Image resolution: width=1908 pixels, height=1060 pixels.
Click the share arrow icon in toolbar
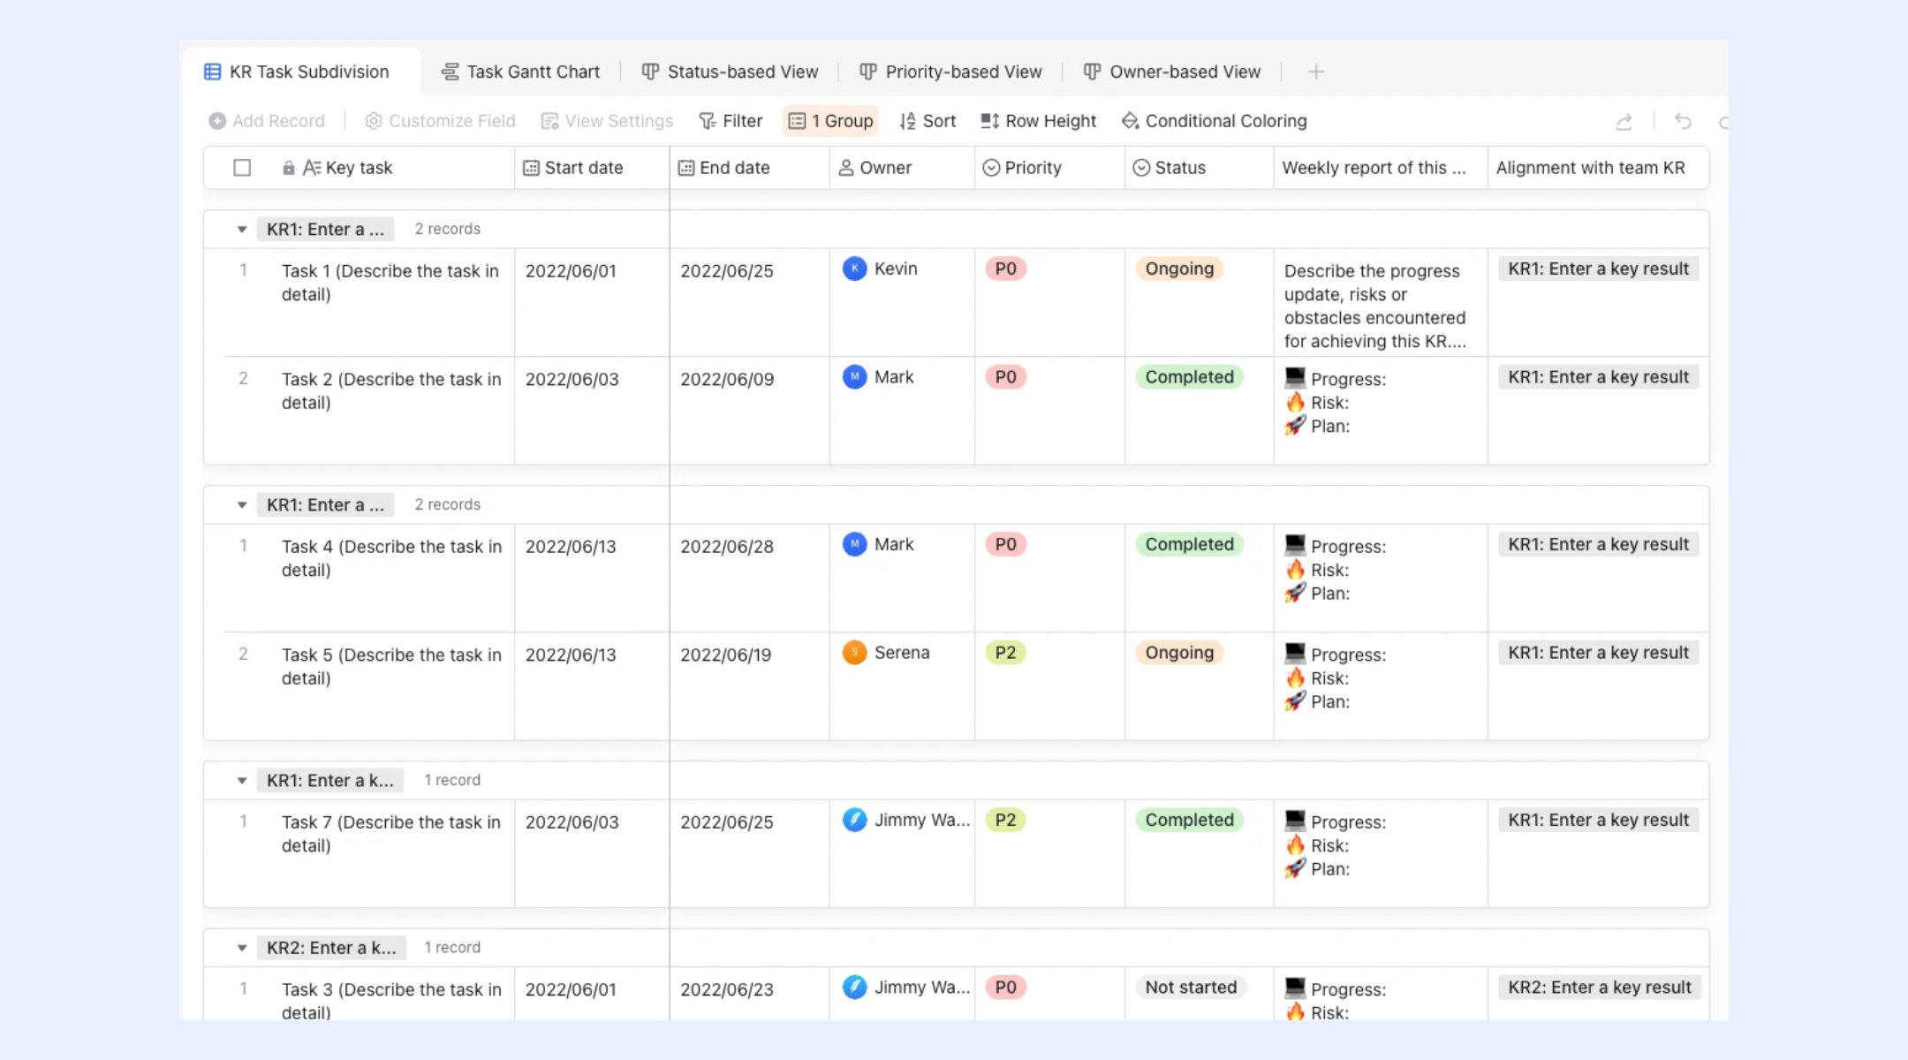(1624, 121)
